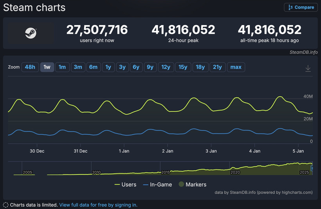Open the 'View full data for free' link
The image size is (321, 209).
98,205
